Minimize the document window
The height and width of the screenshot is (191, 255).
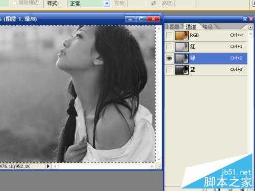tap(130, 19)
